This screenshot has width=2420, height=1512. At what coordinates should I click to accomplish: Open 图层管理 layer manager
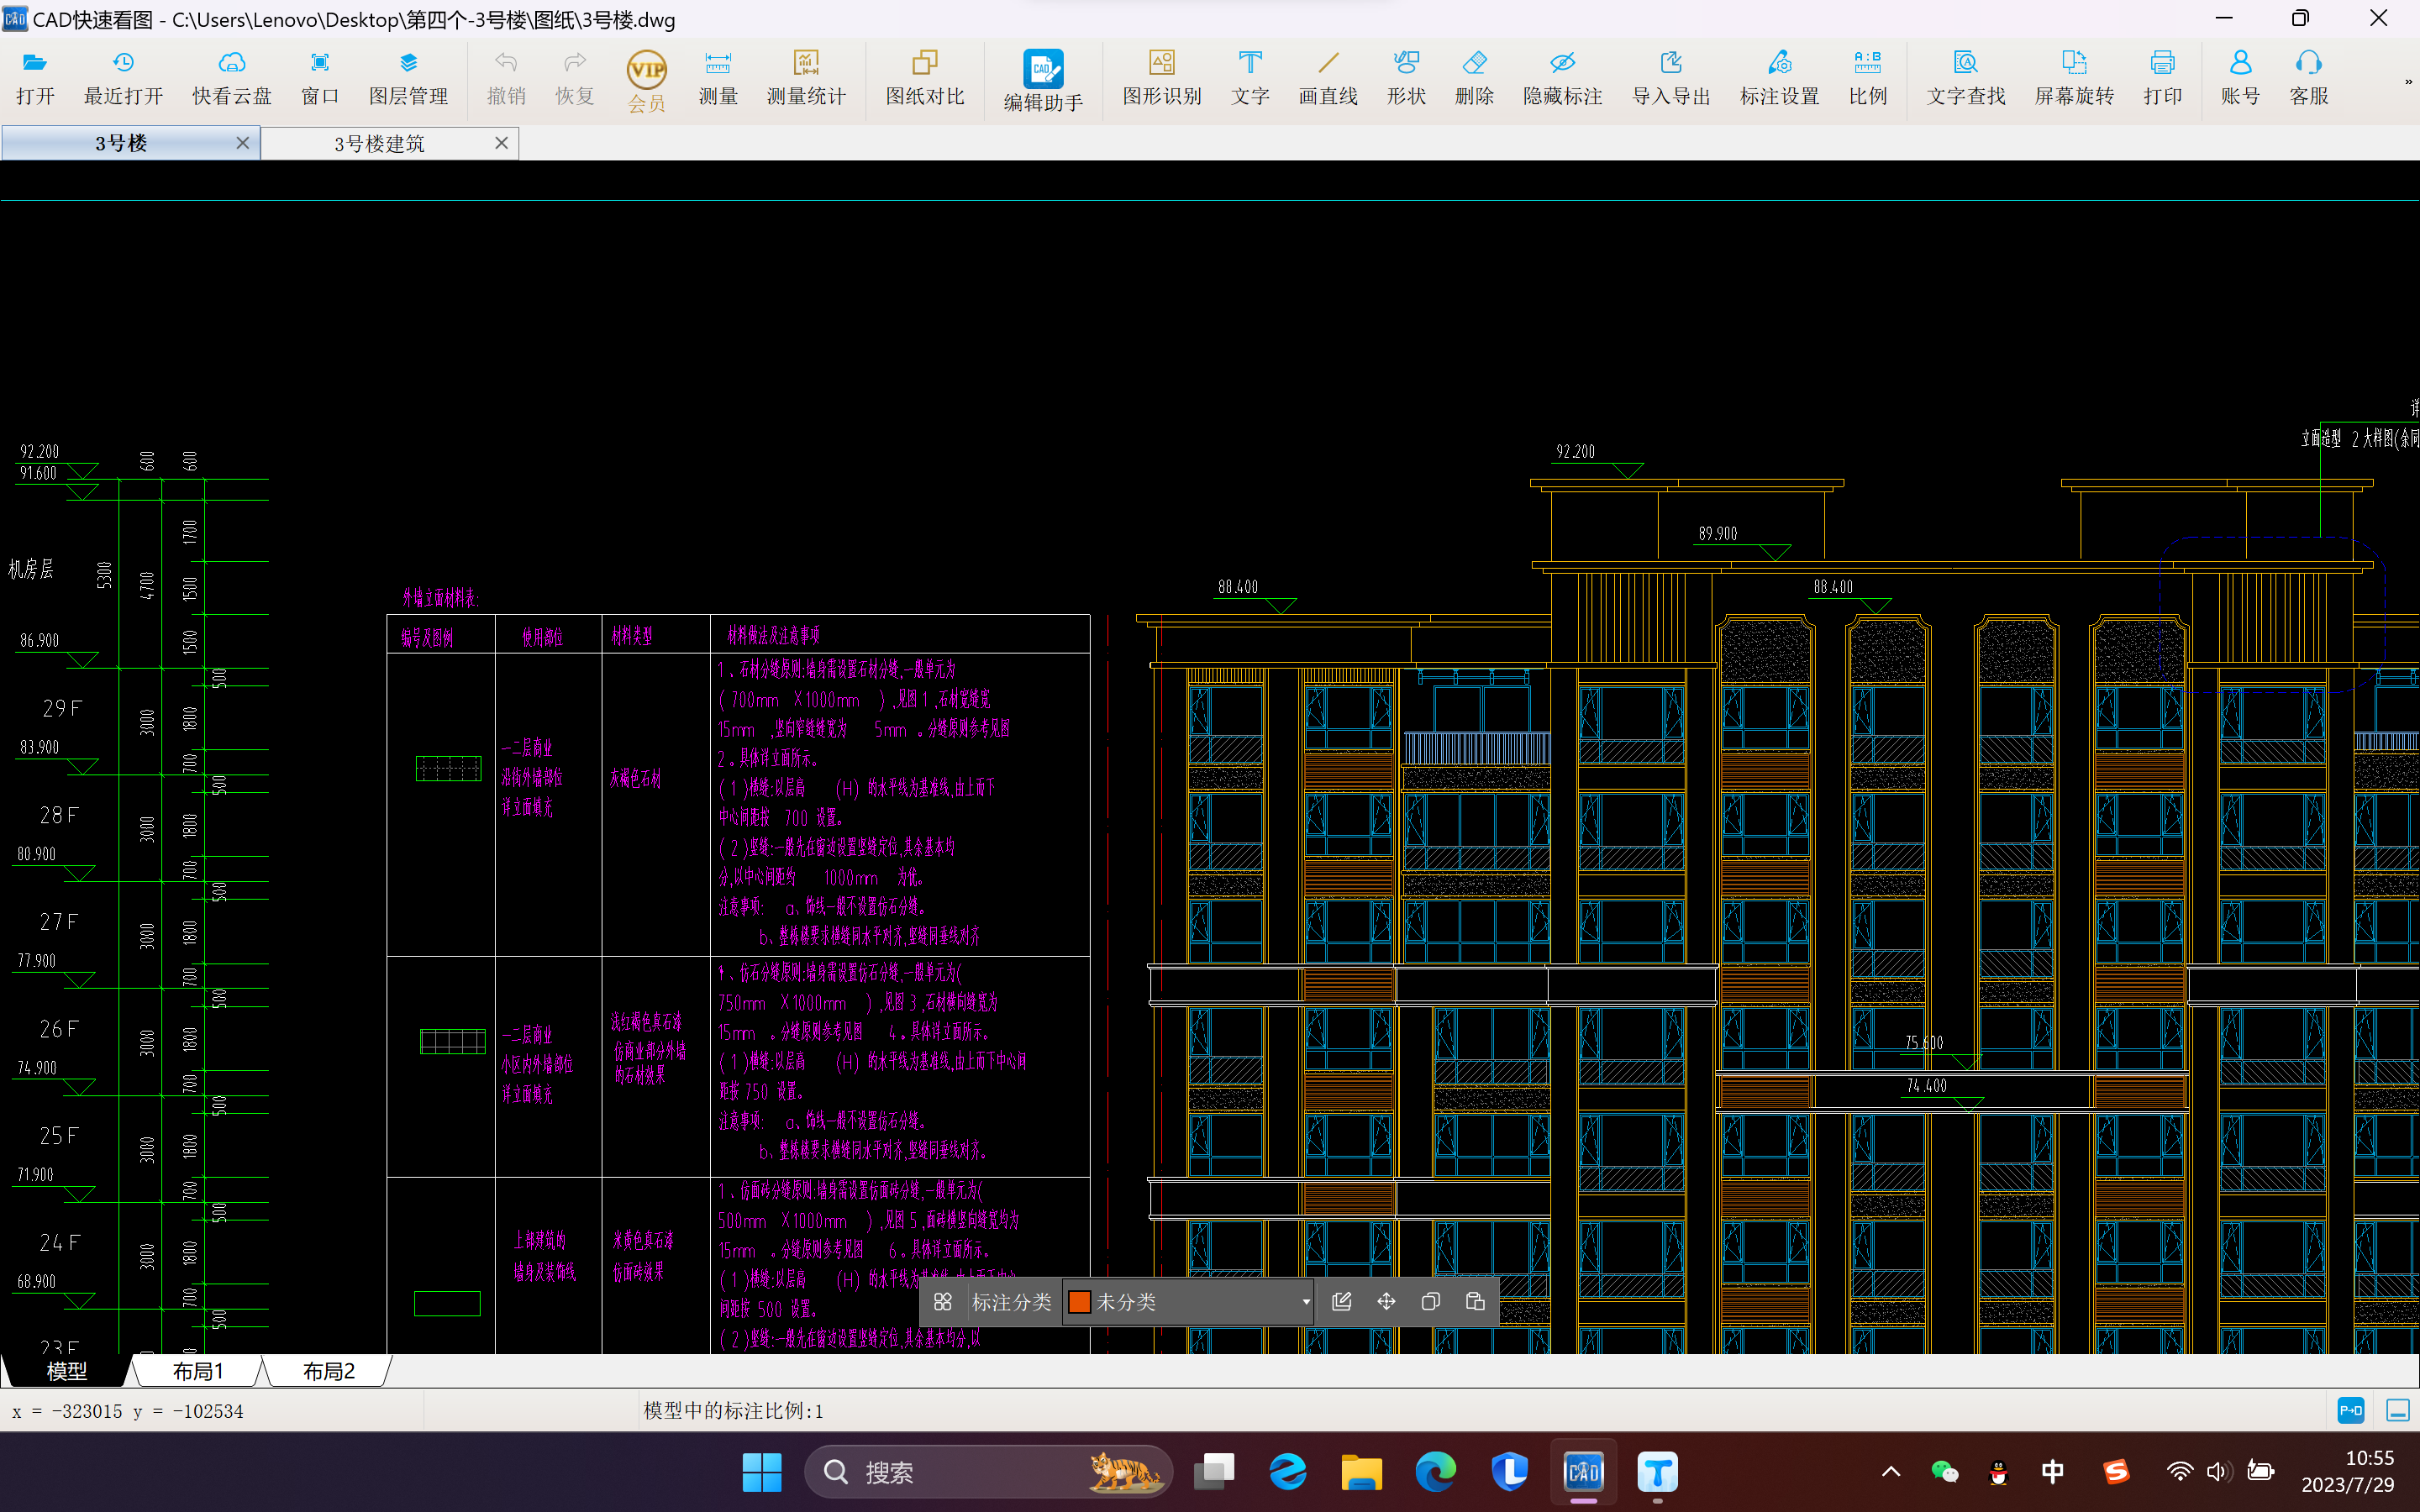[x=408, y=78]
